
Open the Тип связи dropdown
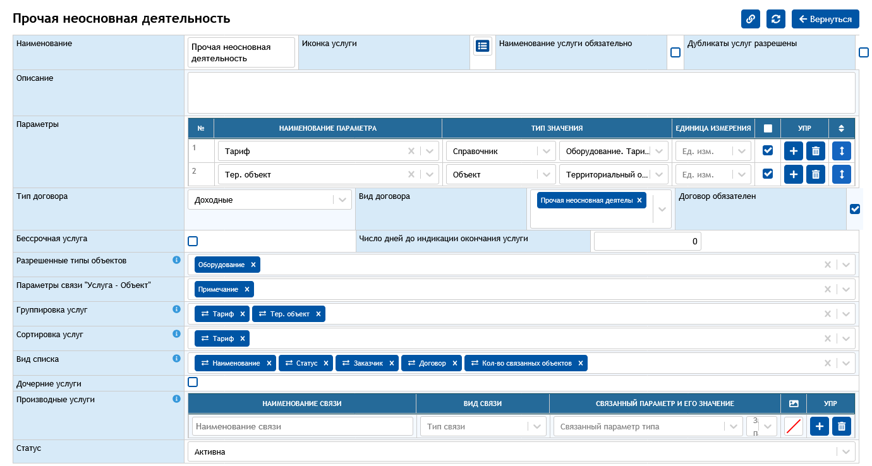[483, 427]
